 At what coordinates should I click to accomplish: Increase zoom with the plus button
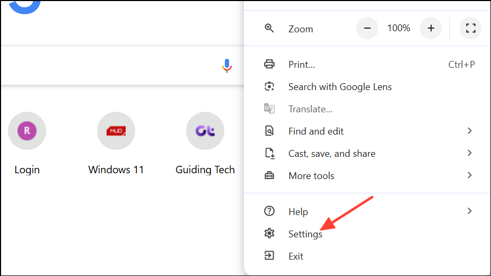click(431, 29)
